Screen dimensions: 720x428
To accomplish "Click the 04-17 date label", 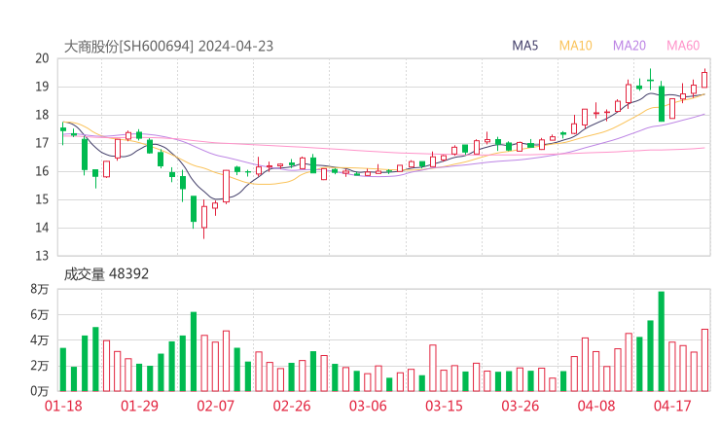I will [672, 406].
